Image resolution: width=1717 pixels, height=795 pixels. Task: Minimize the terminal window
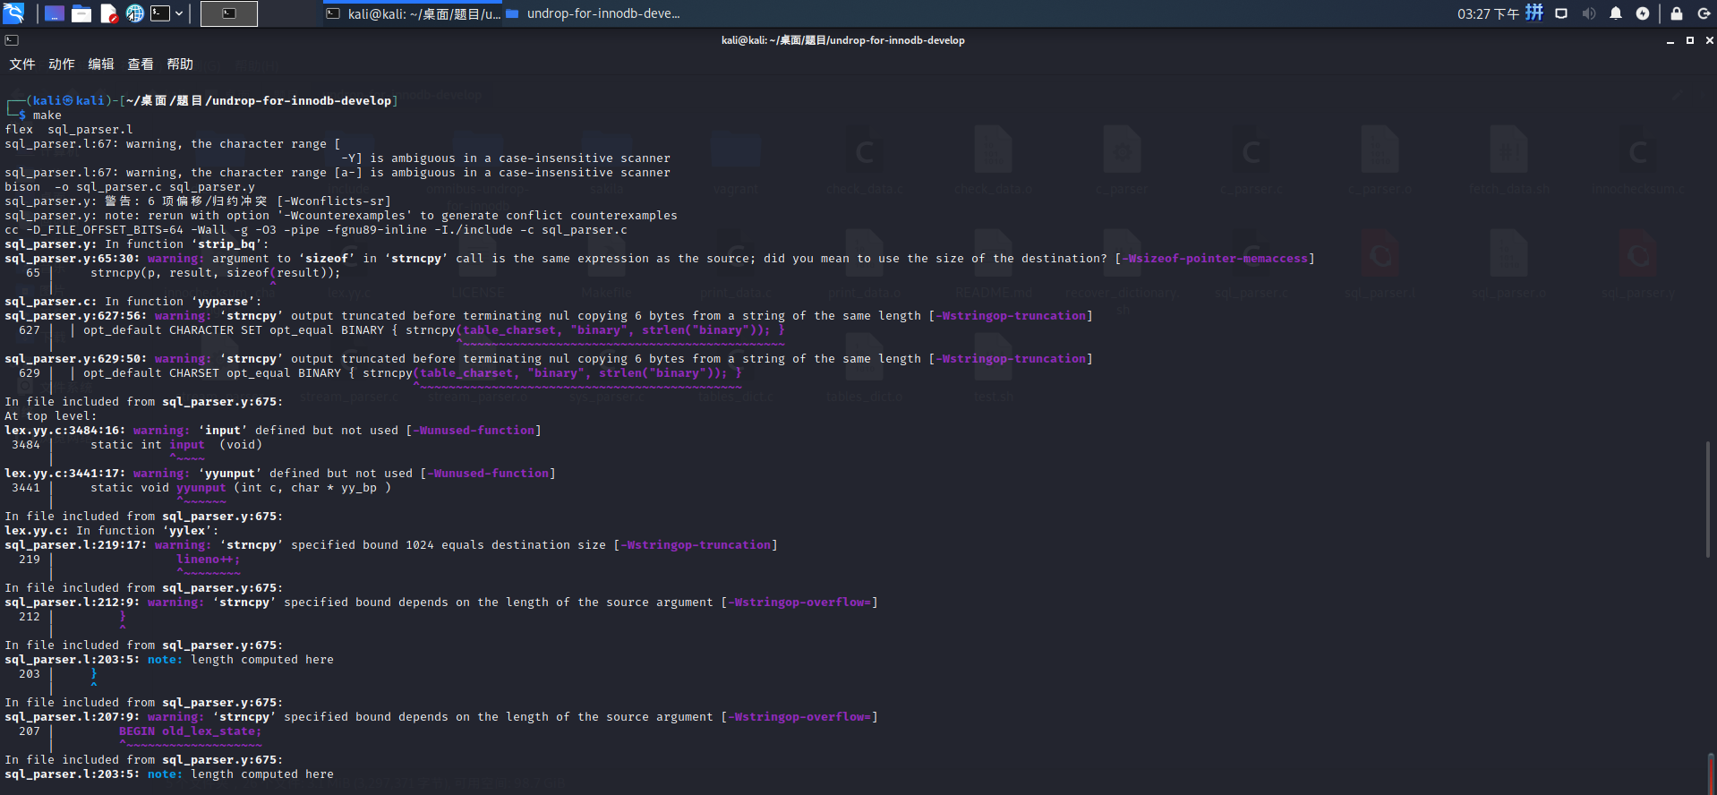[1670, 40]
